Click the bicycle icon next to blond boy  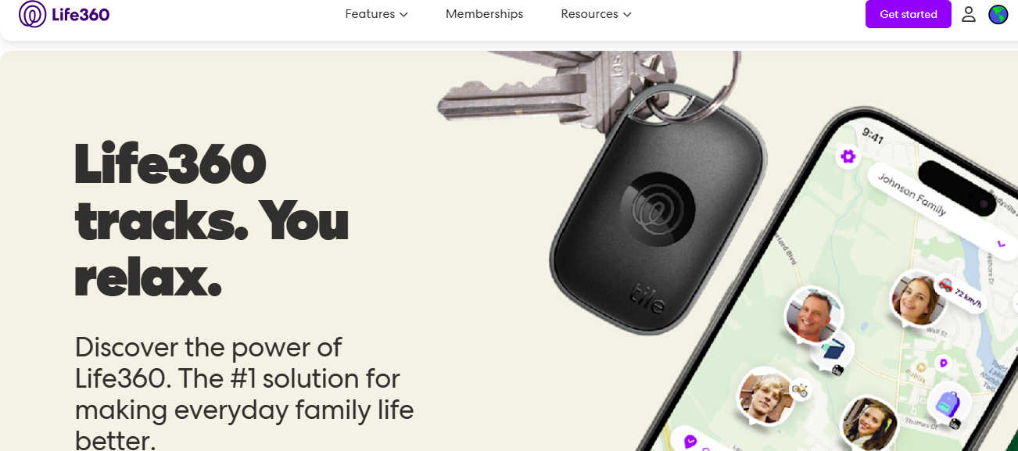click(799, 388)
